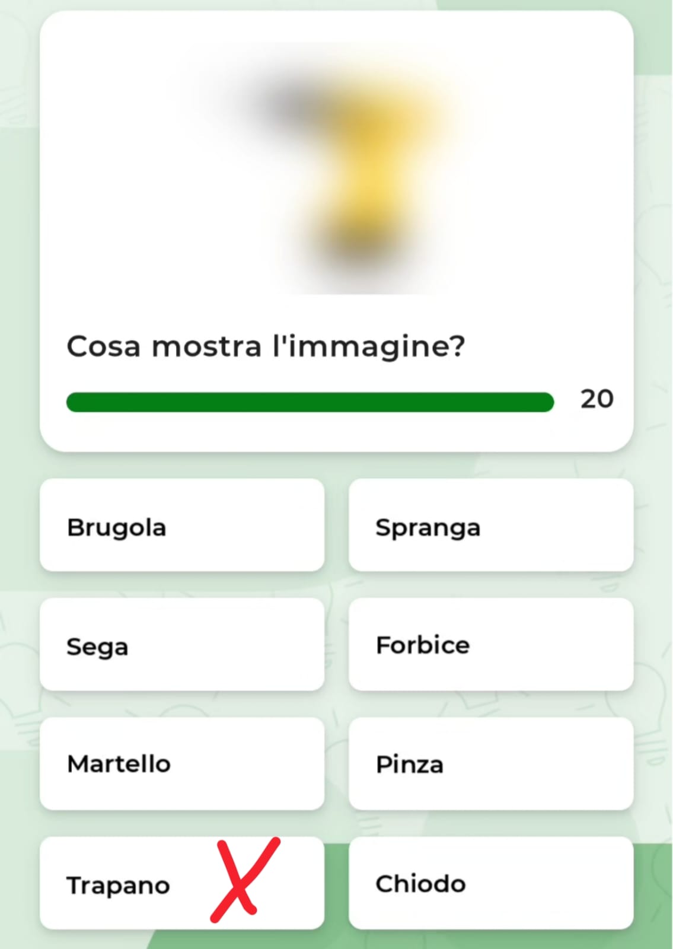Answer with the "Forbice" option
The image size is (673, 949).
[490, 645]
